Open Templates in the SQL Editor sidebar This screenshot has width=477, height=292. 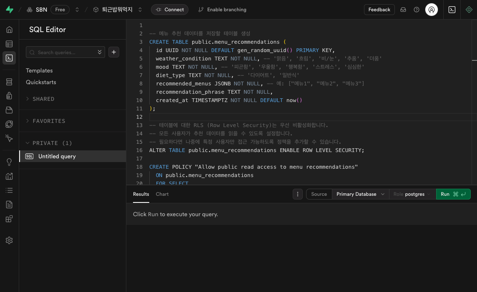pos(39,70)
